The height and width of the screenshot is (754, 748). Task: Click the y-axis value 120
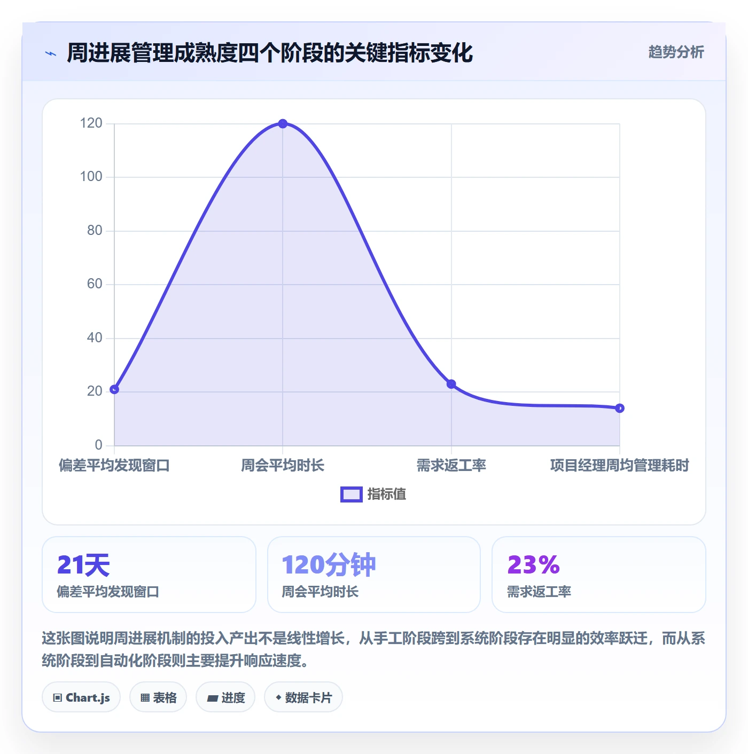pyautogui.click(x=91, y=123)
